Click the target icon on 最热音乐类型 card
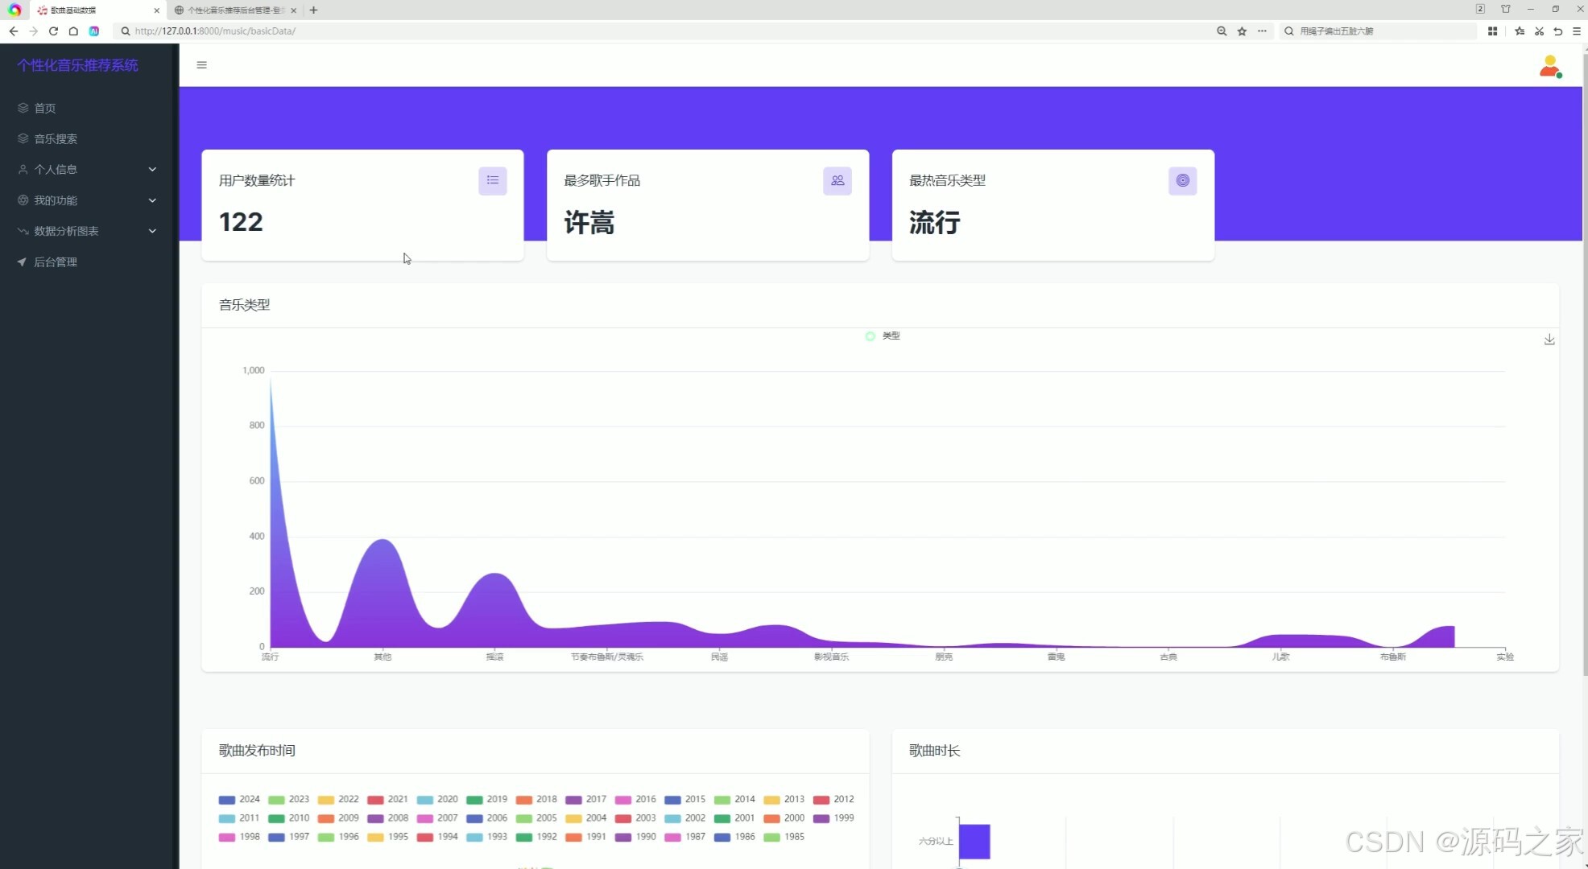1588x869 pixels. pyautogui.click(x=1182, y=180)
